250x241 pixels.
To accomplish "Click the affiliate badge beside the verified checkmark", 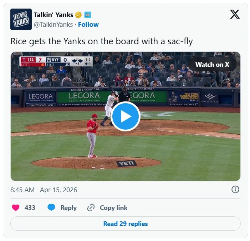I will [88, 15].
